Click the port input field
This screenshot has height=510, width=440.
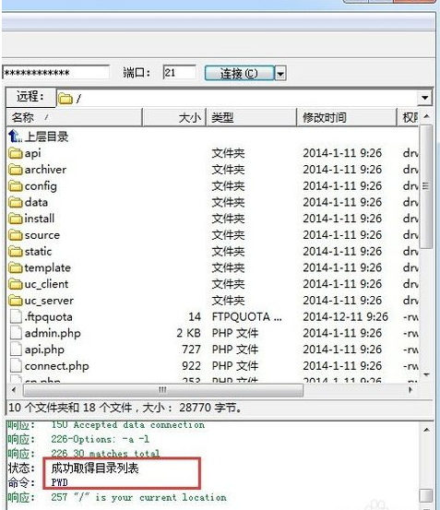pyautogui.click(x=179, y=72)
